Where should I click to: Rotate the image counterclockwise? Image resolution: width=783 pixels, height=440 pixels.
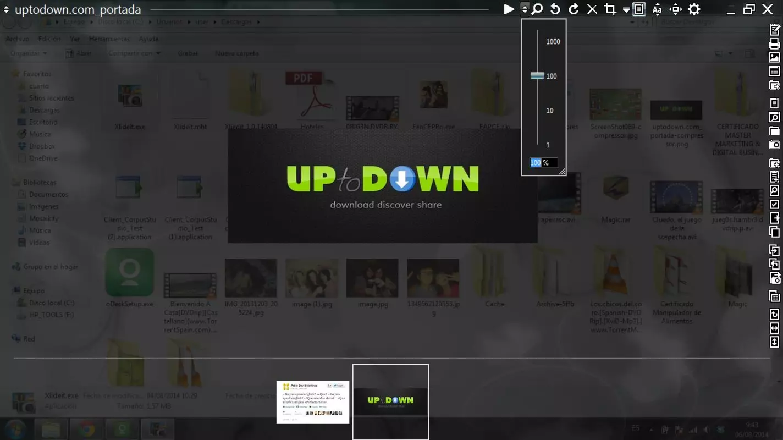555,9
